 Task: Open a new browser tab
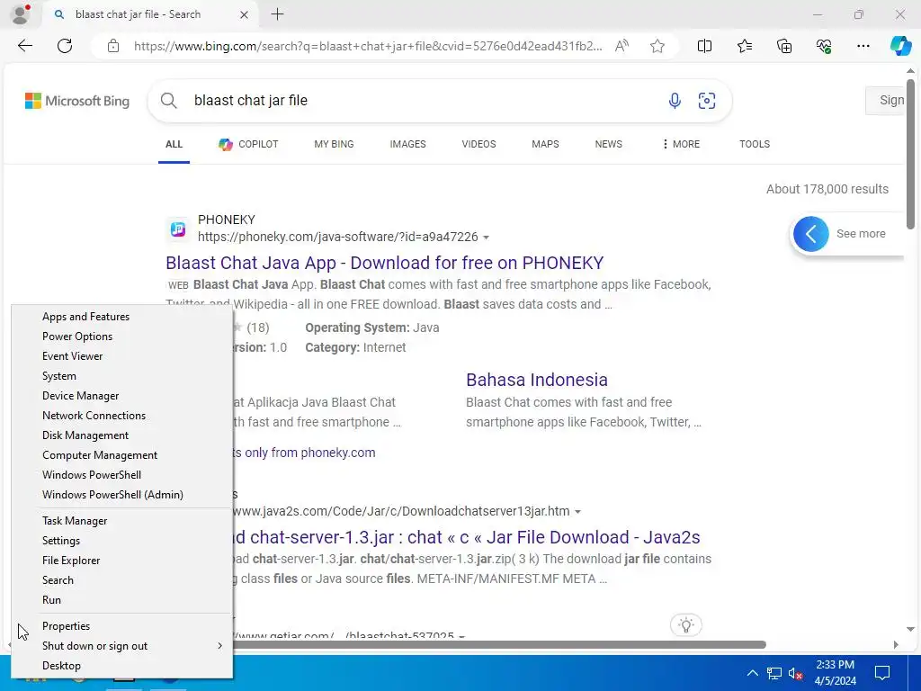click(277, 14)
